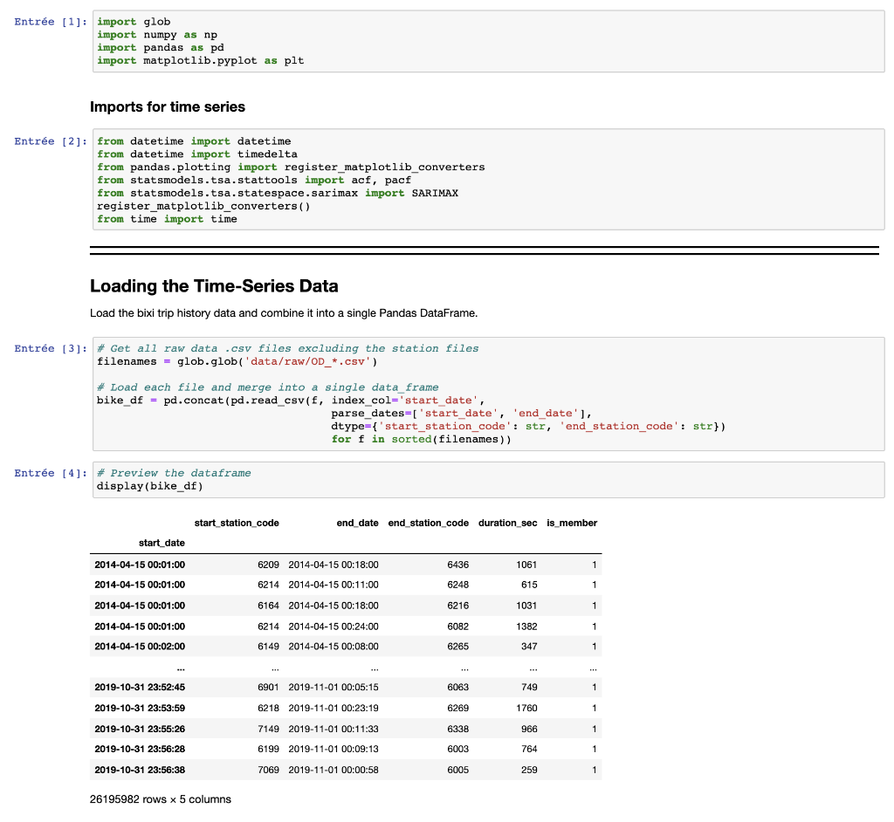Click start station code 6209
Image resolution: width=894 pixels, height=822 pixels.
[269, 565]
